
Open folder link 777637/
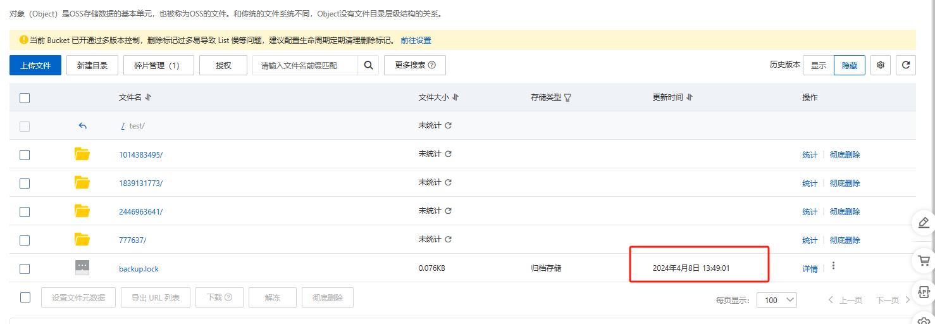click(x=132, y=240)
